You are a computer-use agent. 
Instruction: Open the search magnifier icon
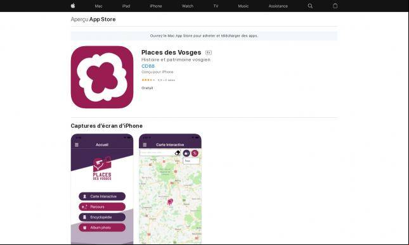(310, 6)
